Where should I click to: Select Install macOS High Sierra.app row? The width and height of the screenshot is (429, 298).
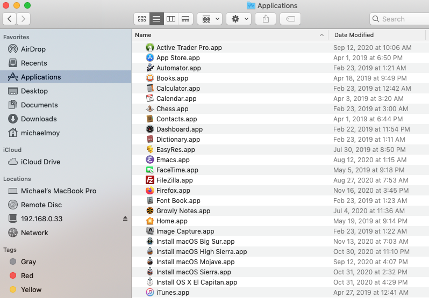281,252
